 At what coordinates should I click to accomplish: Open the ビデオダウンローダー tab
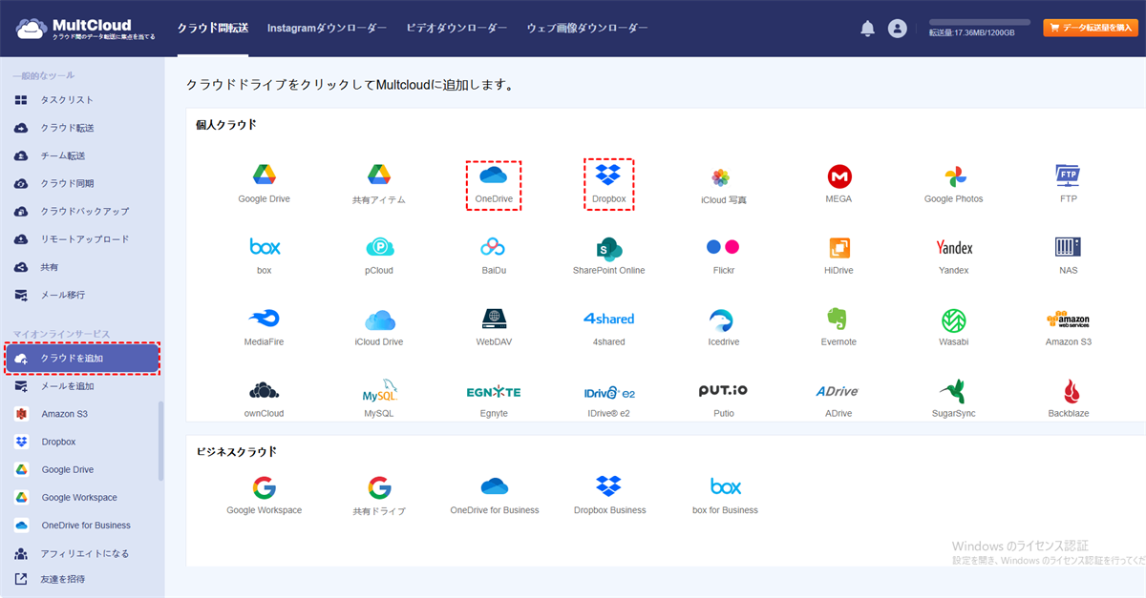tap(456, 29)
